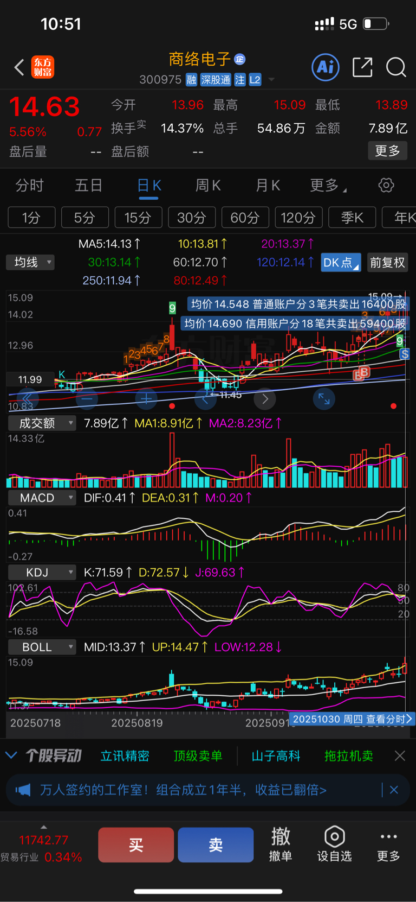The width and height of the screenshot is (416, 902).
Task: Tap the current price 14.63
Action: (44, 106)
